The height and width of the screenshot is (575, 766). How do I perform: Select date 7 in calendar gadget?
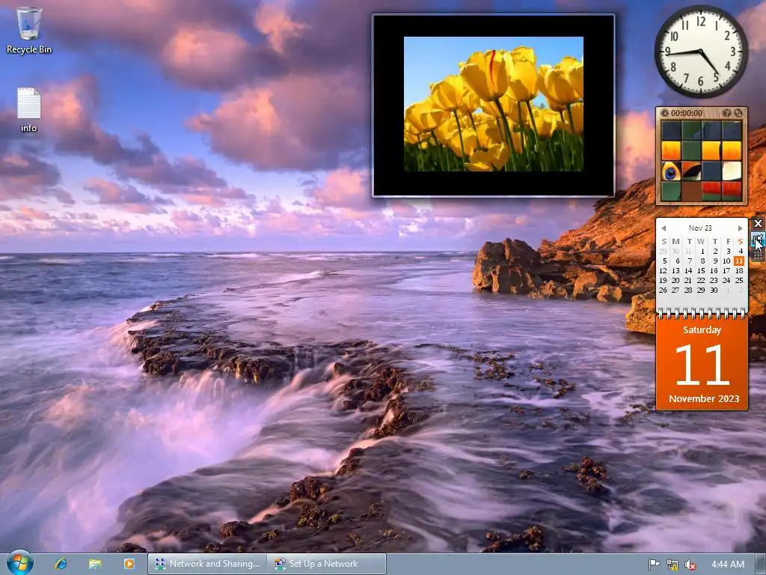(689, 261)
